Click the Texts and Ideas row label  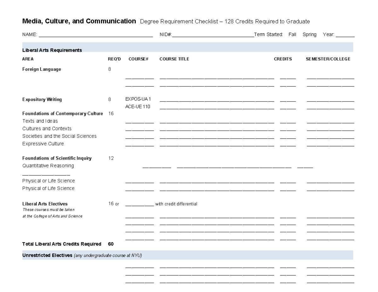pyautogui.click(x=40, y=121)
